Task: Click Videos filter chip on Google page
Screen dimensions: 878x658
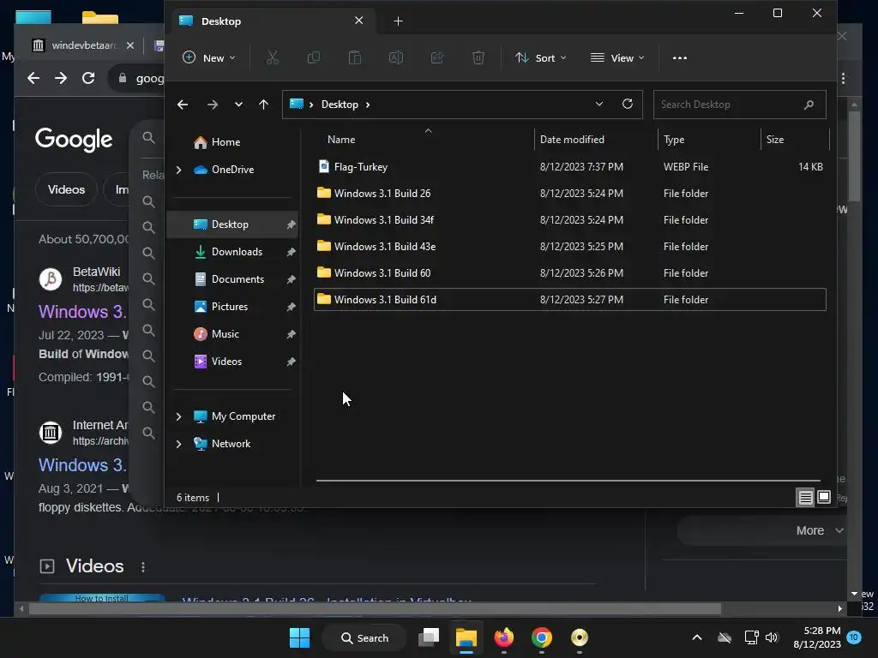Action: tap(66, 189)
